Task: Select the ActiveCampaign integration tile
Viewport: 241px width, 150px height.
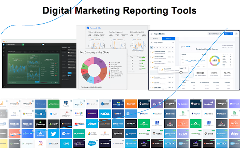Action: pyautogui.click(x=40, y=104)
